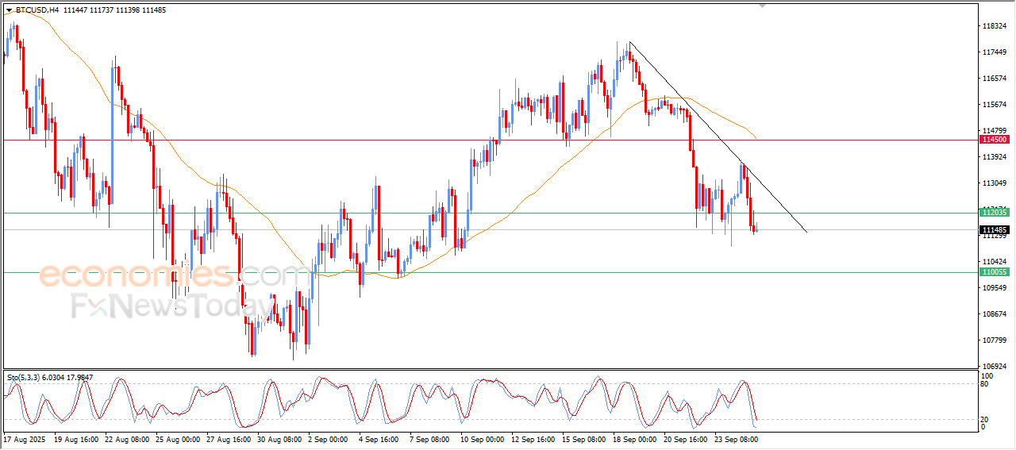Click the 19 Aug 16:00 date label

78,438
